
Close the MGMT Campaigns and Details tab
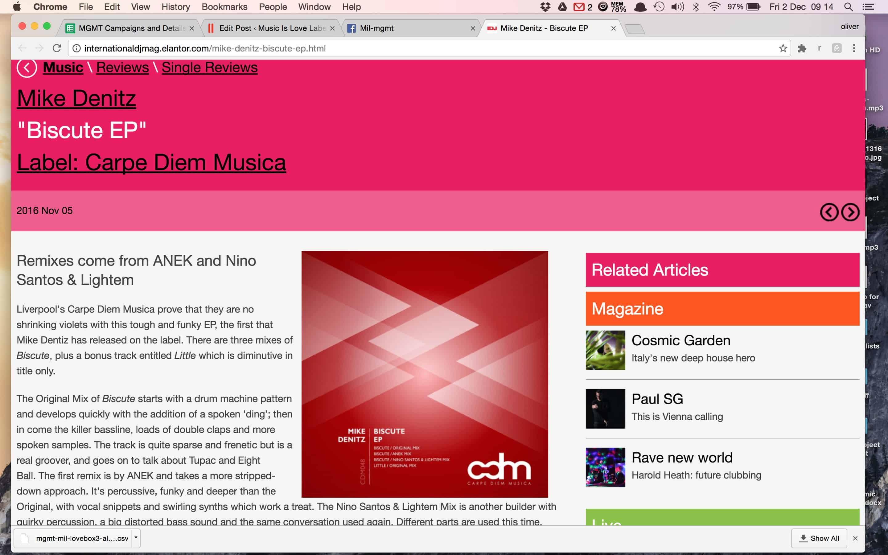click(191, 28)
